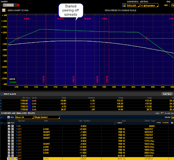Click the 2/19/10 green date legend on chart
Screen dimensions: 174x160
pos(13,82)
